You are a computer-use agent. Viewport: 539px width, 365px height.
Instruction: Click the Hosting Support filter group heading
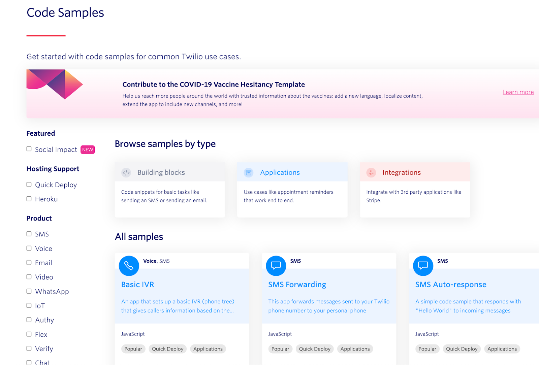[53, 169]
